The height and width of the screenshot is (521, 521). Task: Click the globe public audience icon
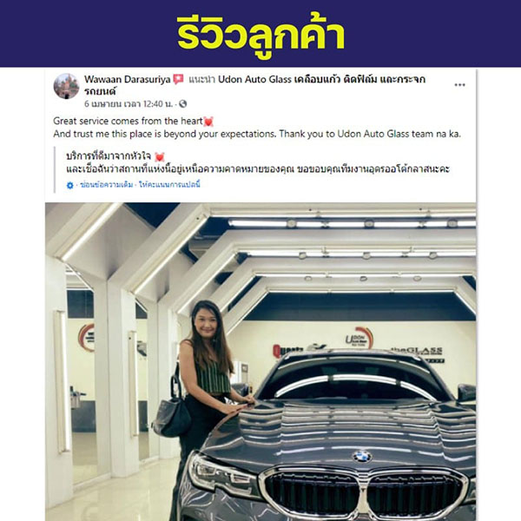coord(182,104)
